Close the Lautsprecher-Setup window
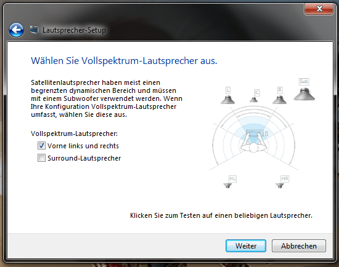Viewport: 339px width, 267px height. pos(319,9)
